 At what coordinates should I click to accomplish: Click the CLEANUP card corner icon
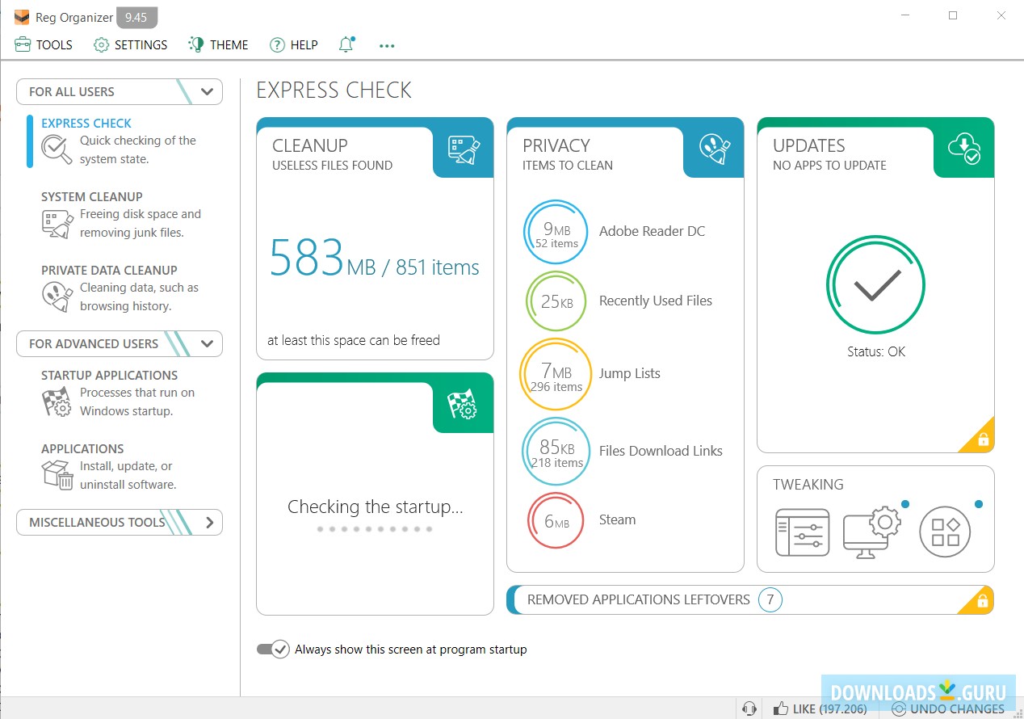(x=464, y=149)
